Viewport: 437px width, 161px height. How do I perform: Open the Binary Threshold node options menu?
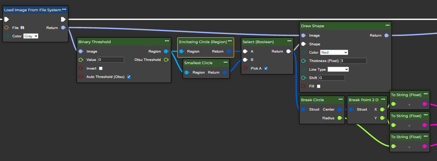pos(167,41)
